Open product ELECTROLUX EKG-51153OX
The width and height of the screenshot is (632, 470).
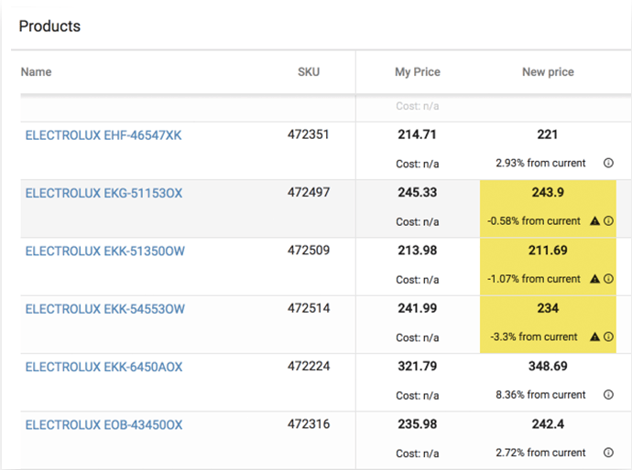tap(104, 193)
